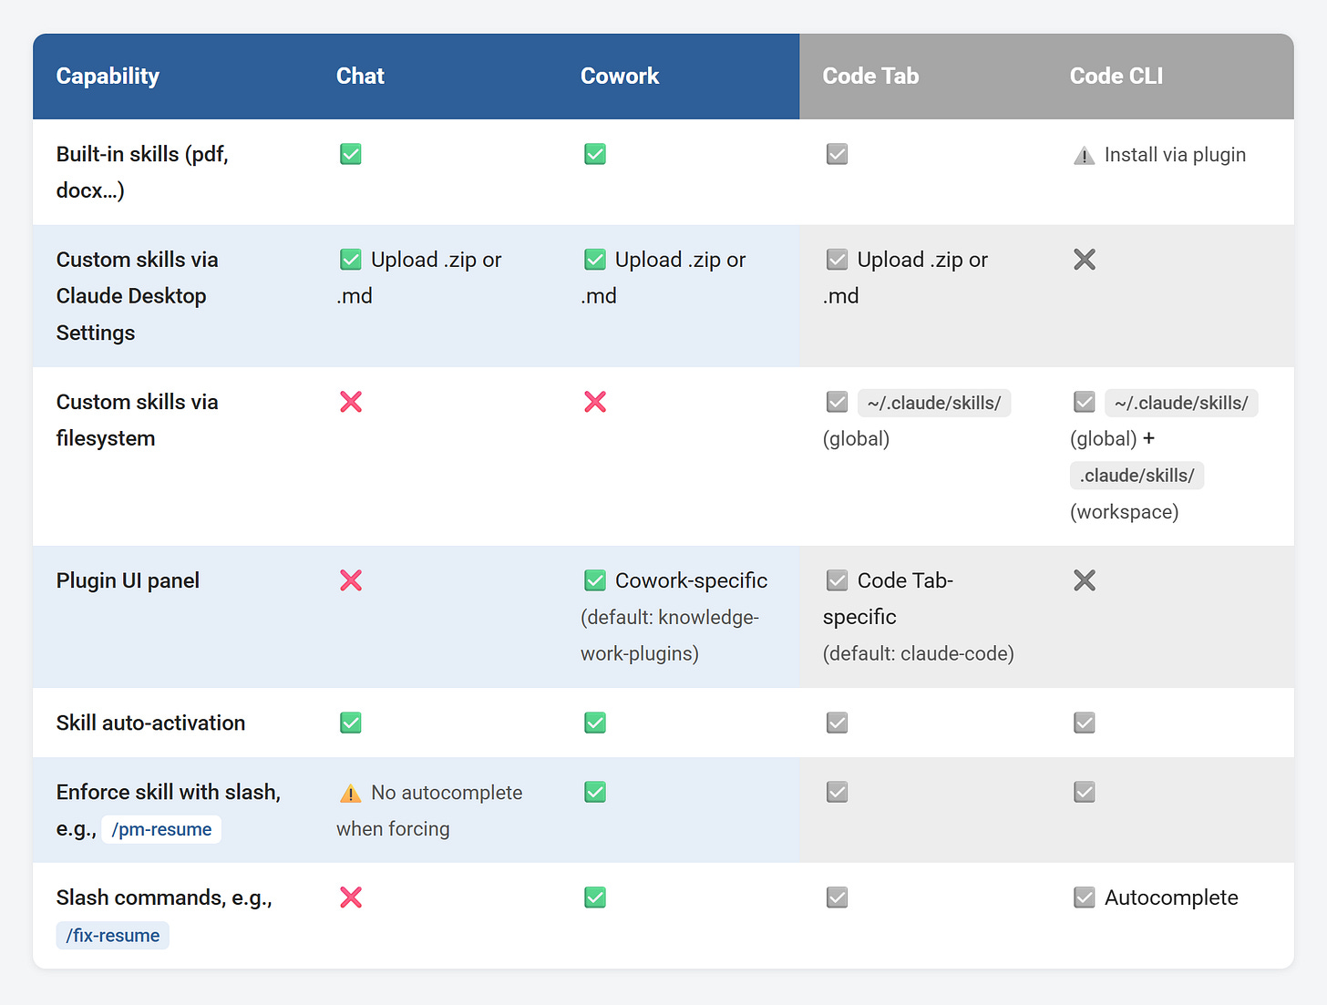Screen dimensions: 1327x1005
Task: Click the ~/.claude/skills/ path badge under Code Tab
Action: pos(933,402)
